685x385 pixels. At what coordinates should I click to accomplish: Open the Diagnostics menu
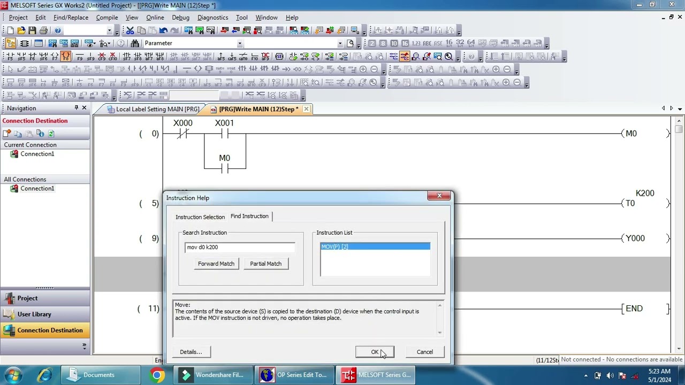pyautogui.click(x=212, y=18)
